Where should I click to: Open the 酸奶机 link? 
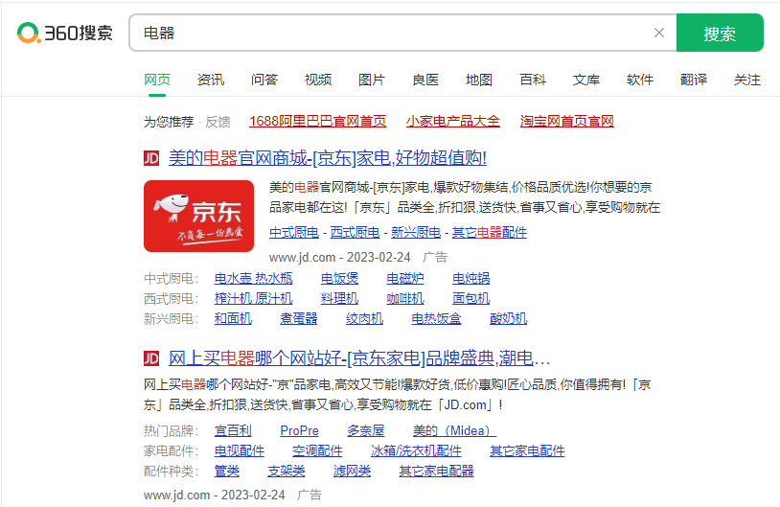tap(509, 318)
